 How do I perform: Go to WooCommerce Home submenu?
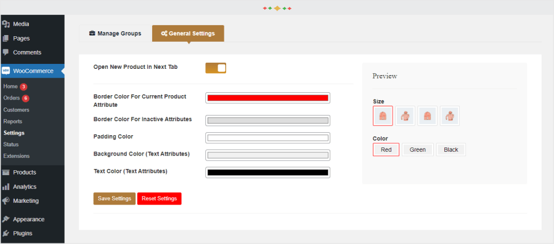point(10,87)
